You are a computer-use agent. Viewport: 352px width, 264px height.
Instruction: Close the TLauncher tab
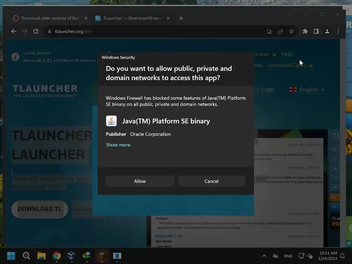point(168,18)
